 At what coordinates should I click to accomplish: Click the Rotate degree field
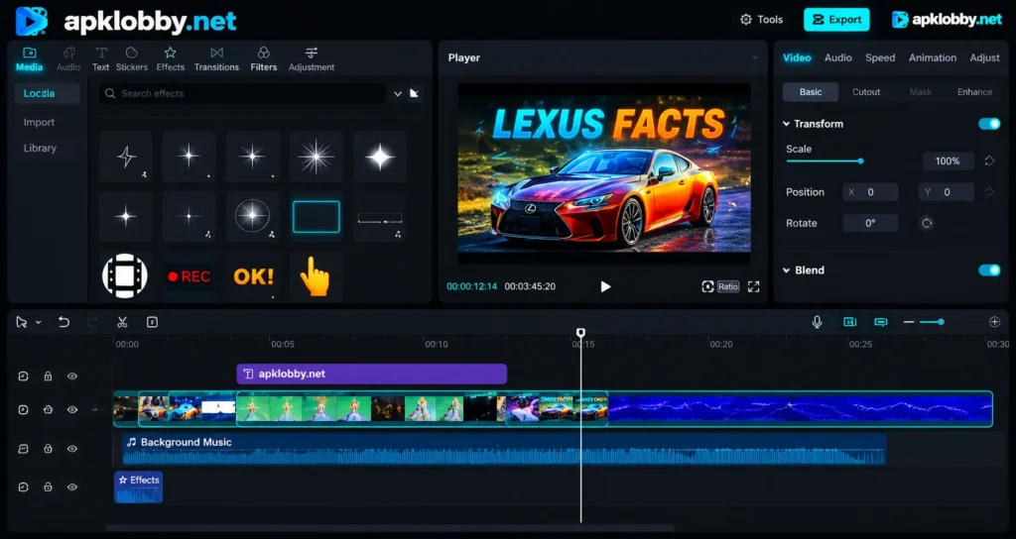pyautogui.click(x=870, y=223)
